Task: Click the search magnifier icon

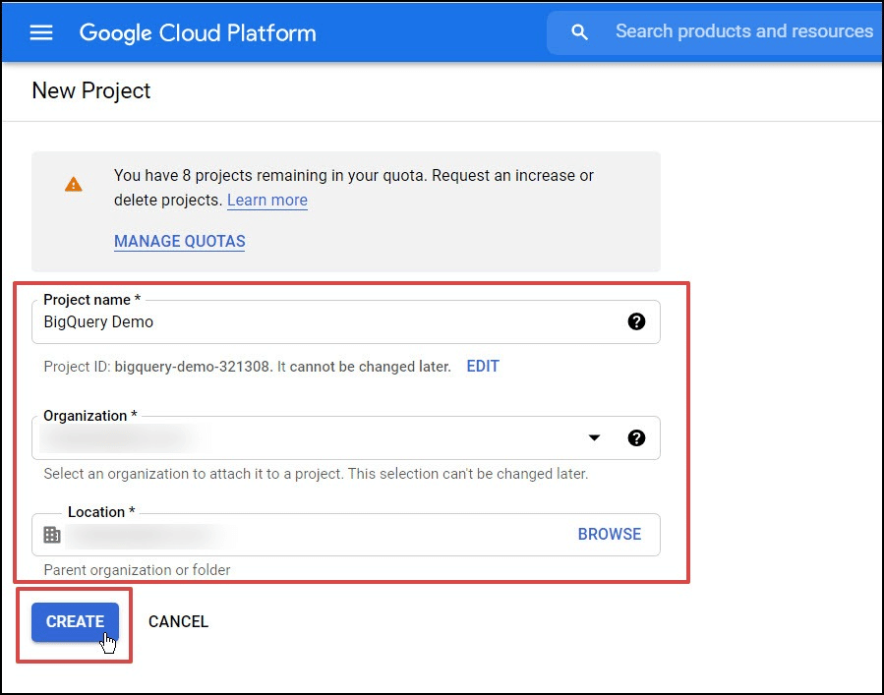Action: [x=580, y=32]
